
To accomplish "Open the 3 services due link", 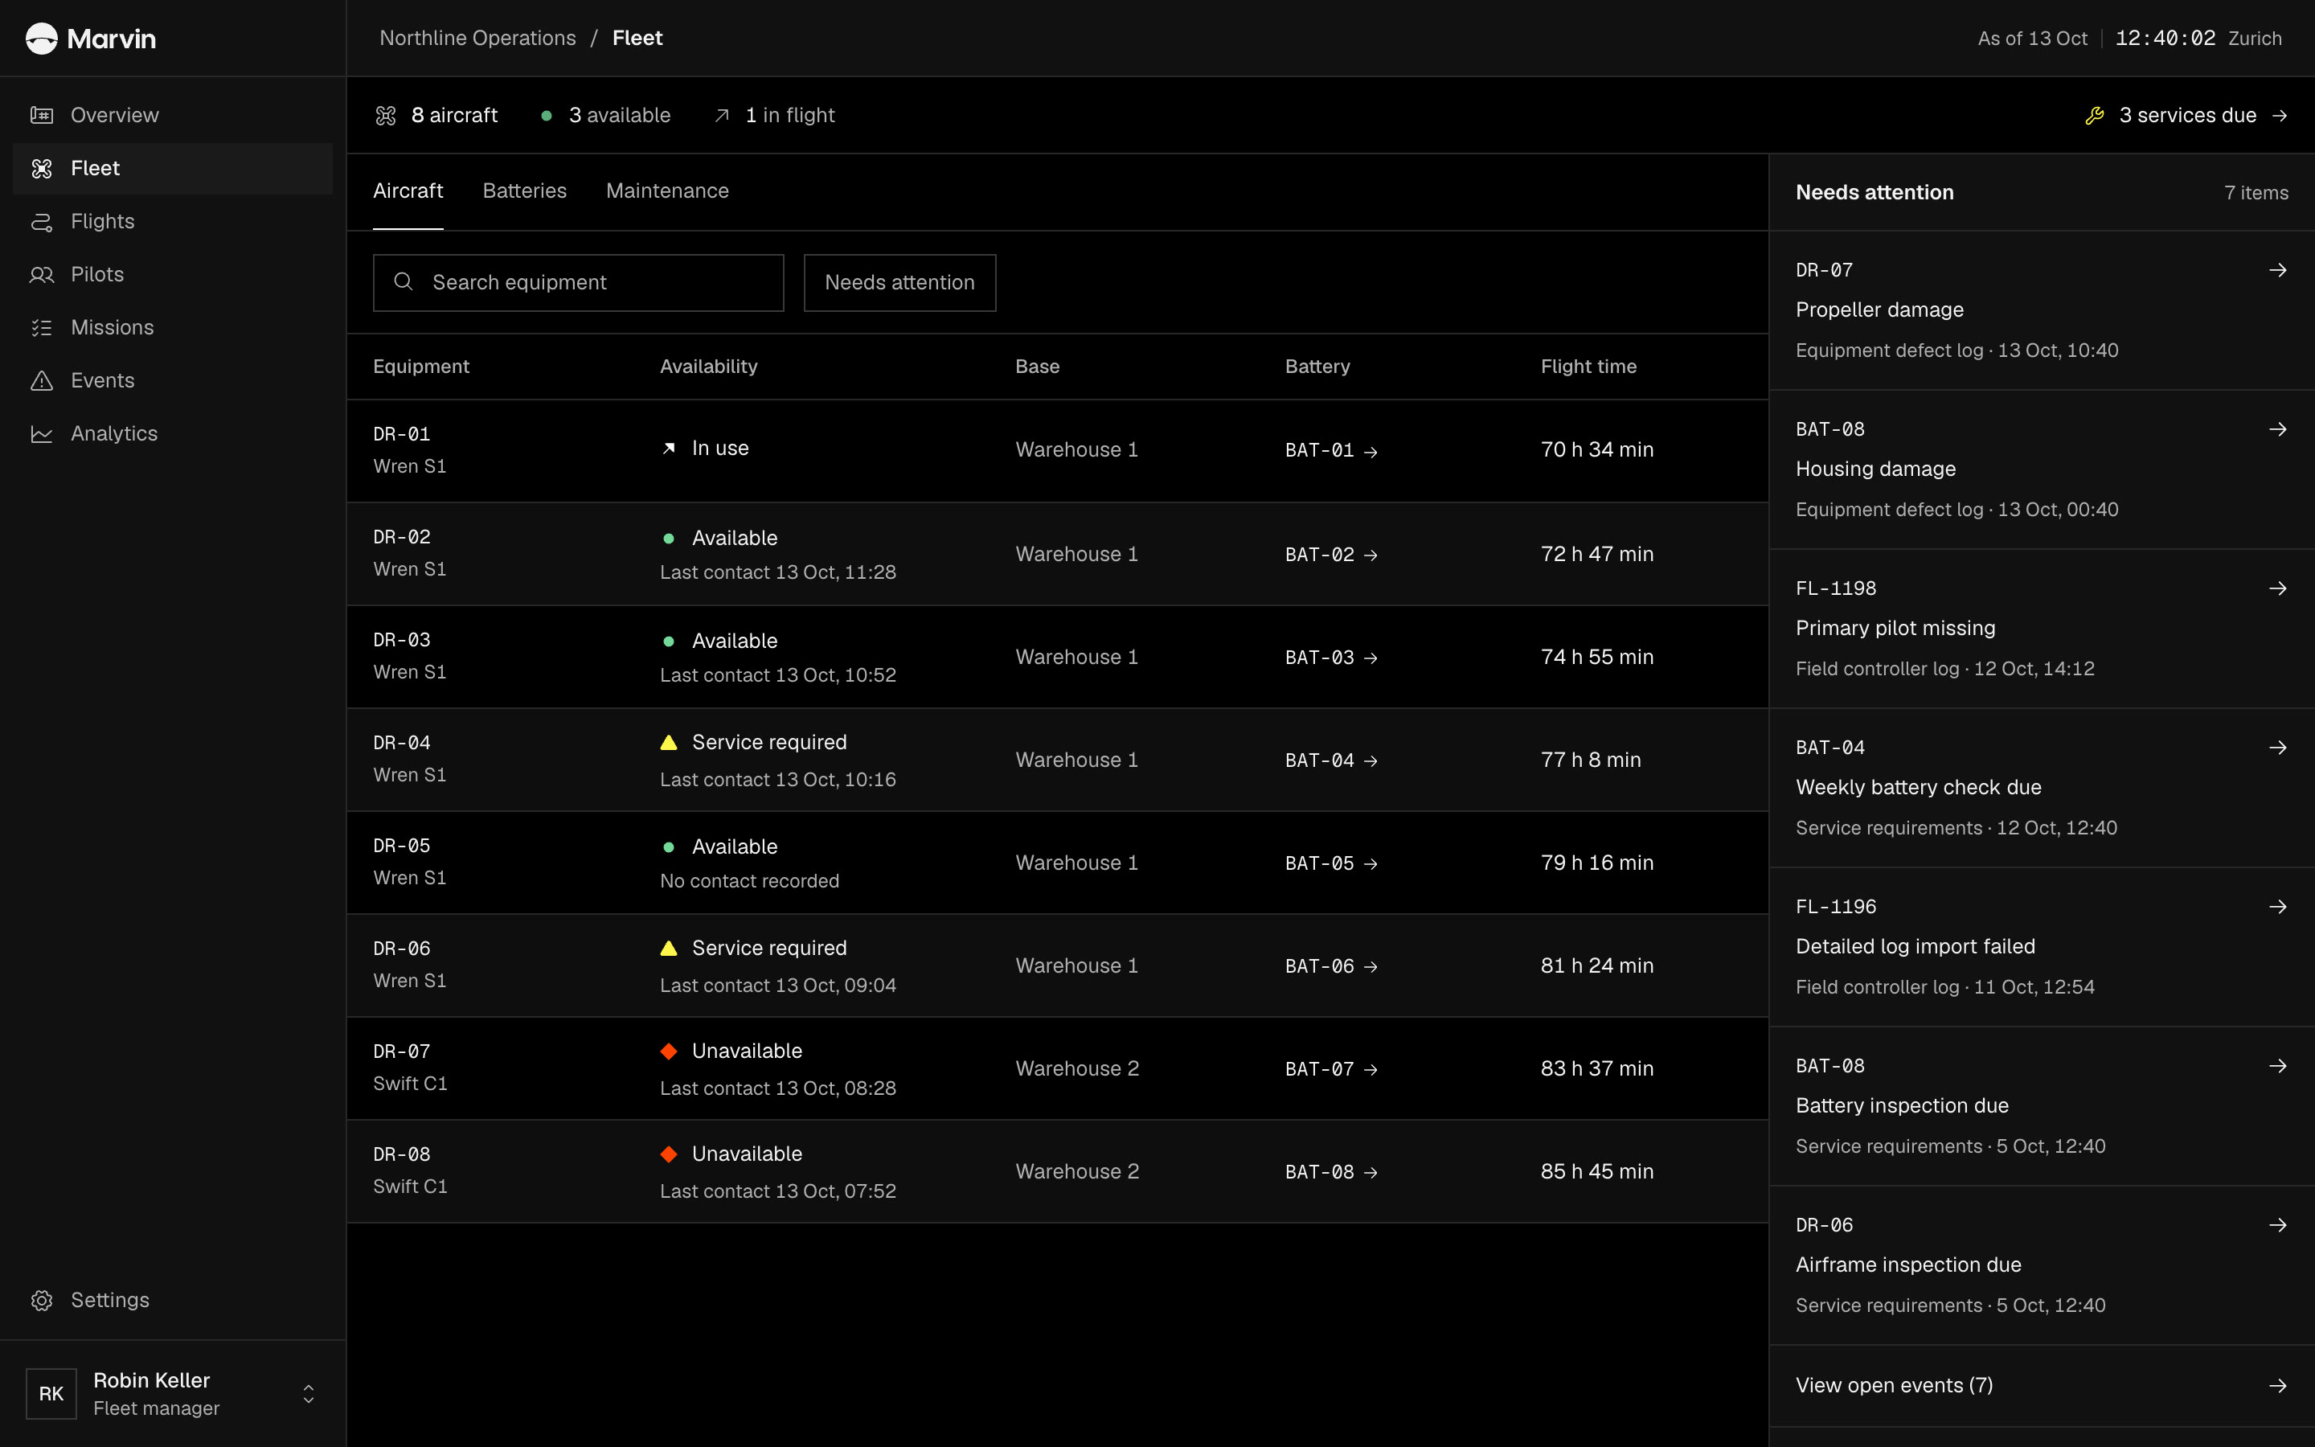I will pos(2187,116).
